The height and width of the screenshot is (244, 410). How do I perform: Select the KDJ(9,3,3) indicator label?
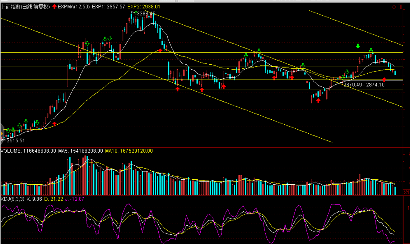(x=13, y=199)
